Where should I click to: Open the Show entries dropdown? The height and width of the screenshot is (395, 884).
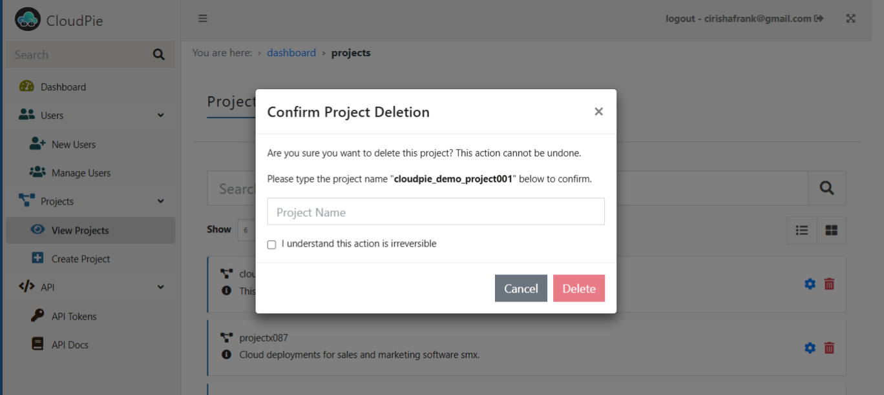246,230
